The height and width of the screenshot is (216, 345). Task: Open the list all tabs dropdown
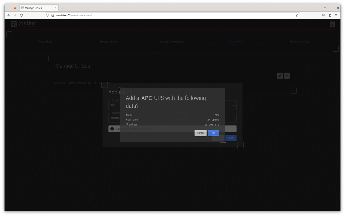325,8
